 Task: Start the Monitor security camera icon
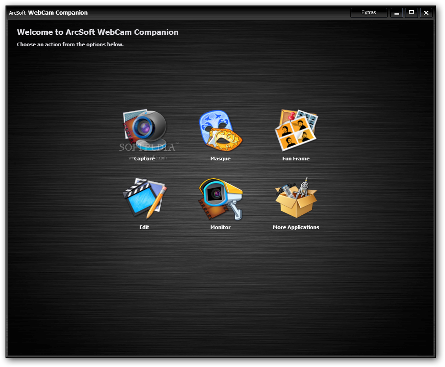(x=220, y=199)
